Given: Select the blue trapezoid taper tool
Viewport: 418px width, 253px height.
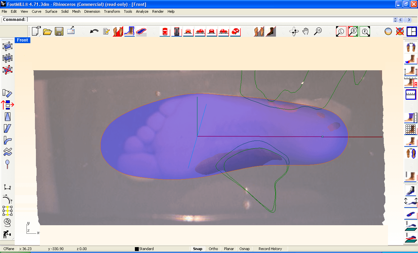Looking at the screenshot, I should tap(8, 117).
